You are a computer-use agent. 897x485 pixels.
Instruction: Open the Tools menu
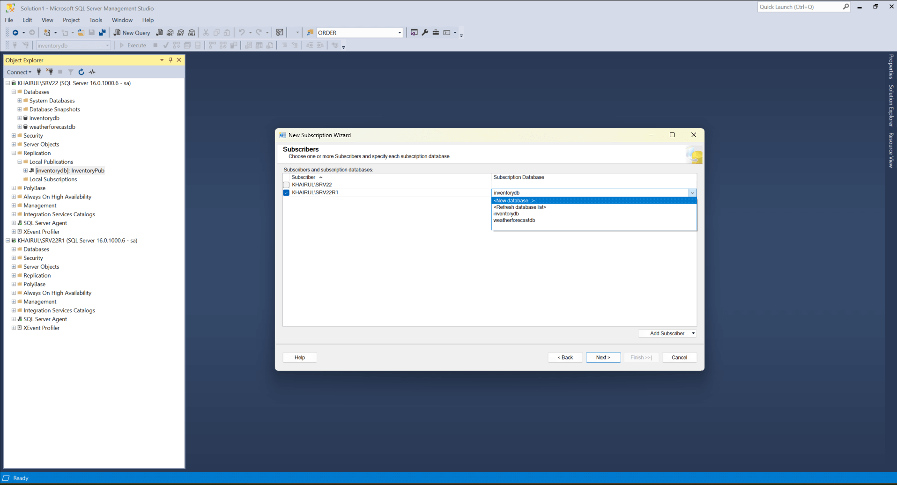96,20
